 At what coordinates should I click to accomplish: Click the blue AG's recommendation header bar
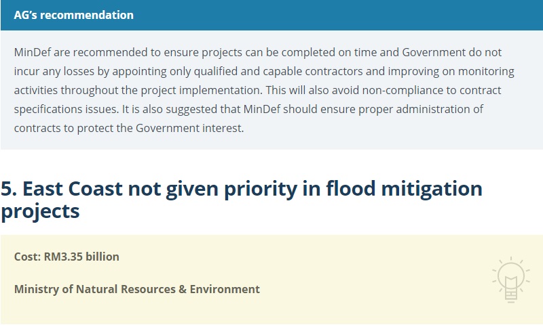pos(339,15)
